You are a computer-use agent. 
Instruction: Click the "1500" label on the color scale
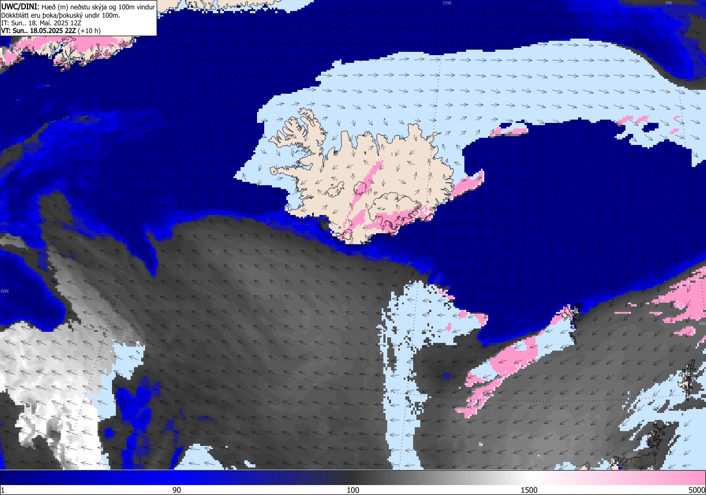pyautogui.click(x=529, y=490)
